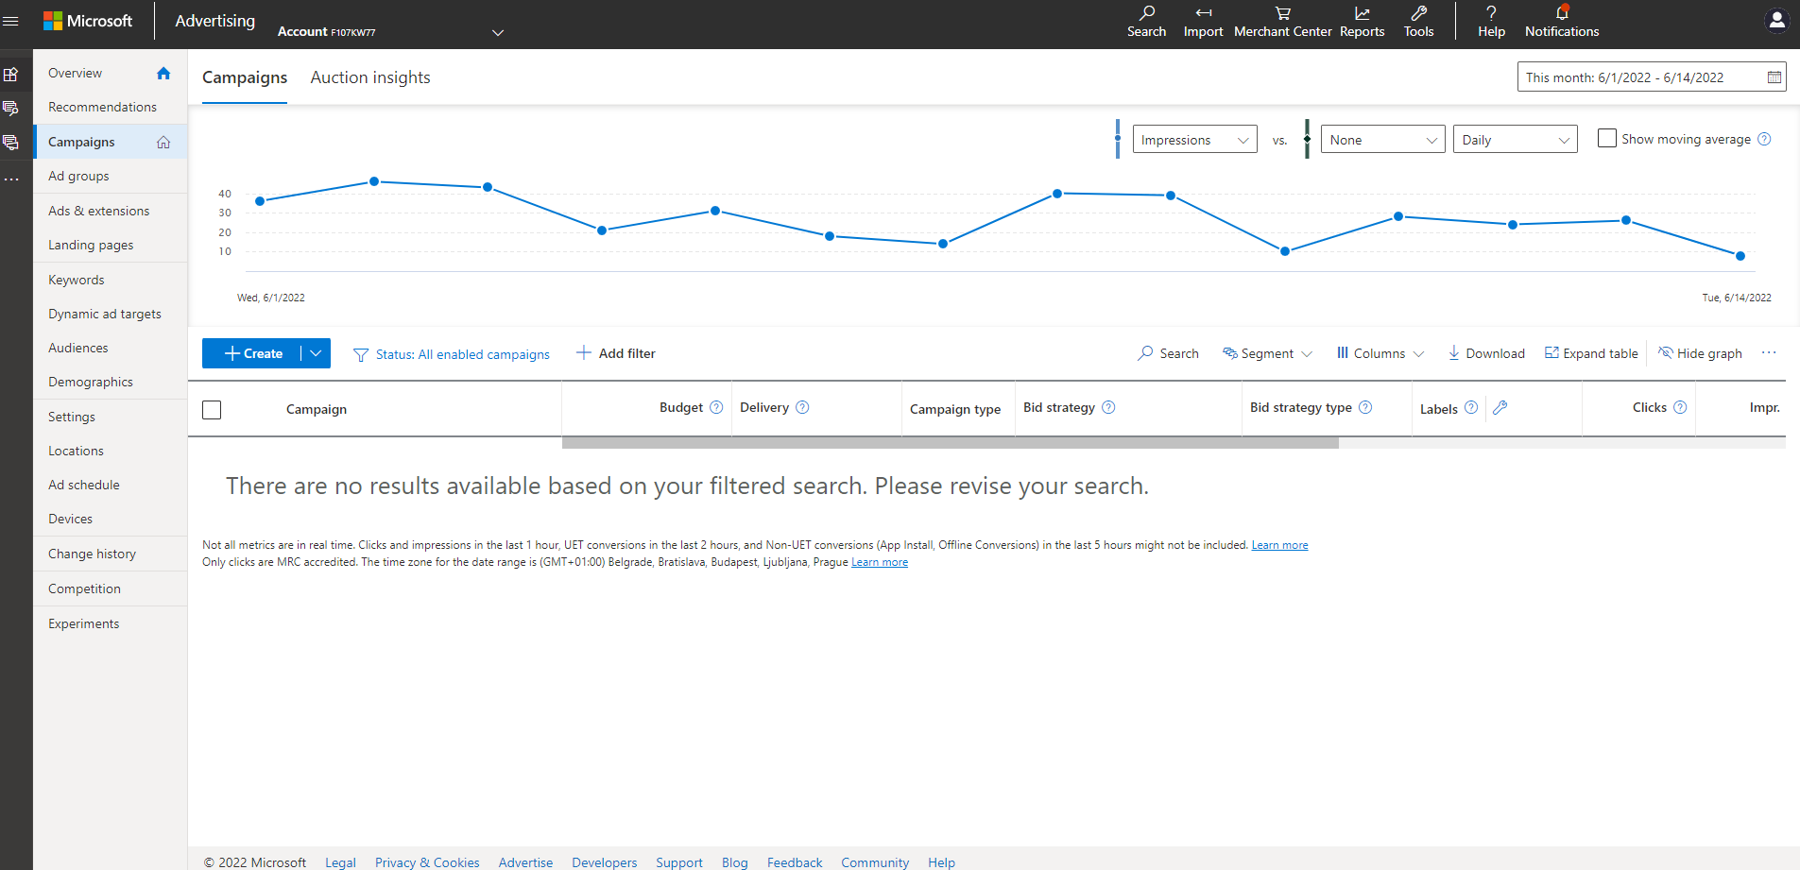Click the Labels help icon
Viewport: 1800px width, 870px height.
point(1471,407)
